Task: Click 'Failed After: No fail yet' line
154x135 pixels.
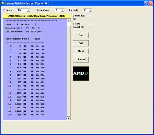Action: [23, 32]
